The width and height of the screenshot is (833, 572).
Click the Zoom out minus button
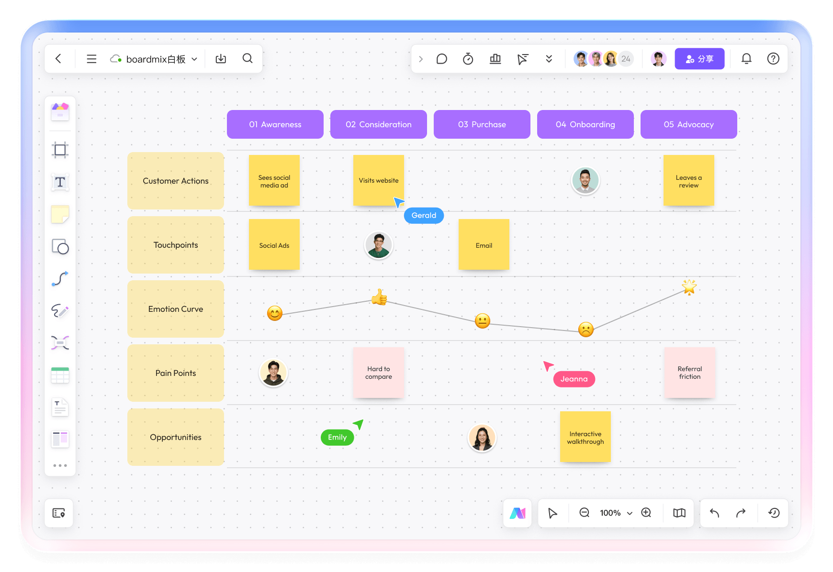(584, 513)
